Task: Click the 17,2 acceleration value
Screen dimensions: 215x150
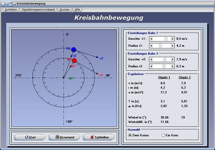Action: 164,92
